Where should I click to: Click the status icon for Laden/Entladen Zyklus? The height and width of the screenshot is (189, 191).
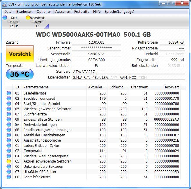pyautogui.click(x=9, y=145)
